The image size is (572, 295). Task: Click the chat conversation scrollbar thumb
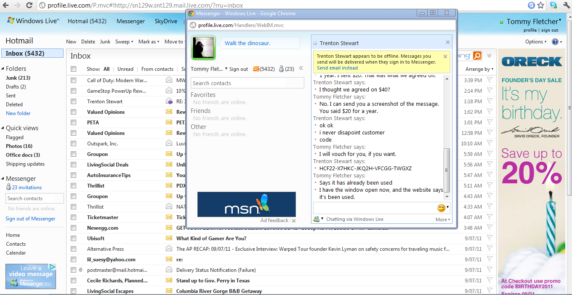tap(447, 170)
